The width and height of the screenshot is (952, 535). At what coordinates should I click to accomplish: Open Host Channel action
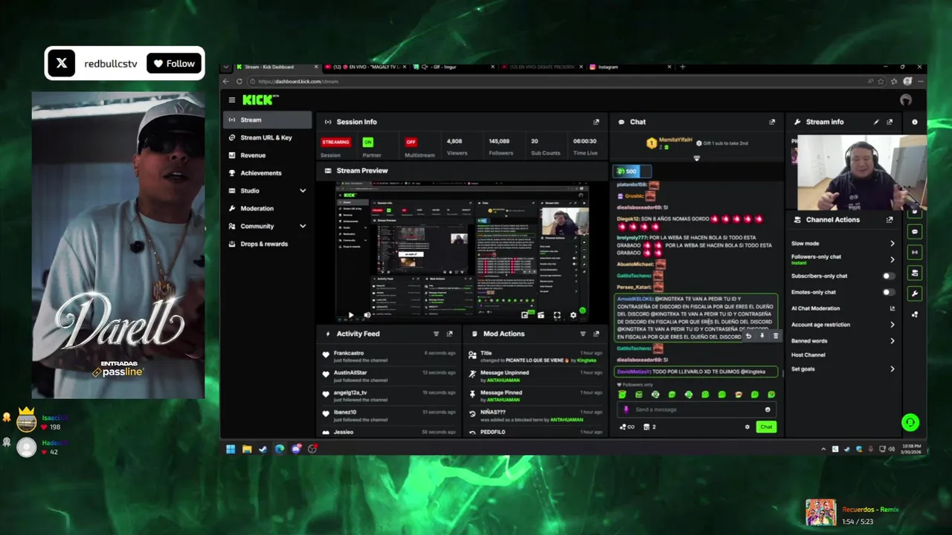tap(808, 355)
